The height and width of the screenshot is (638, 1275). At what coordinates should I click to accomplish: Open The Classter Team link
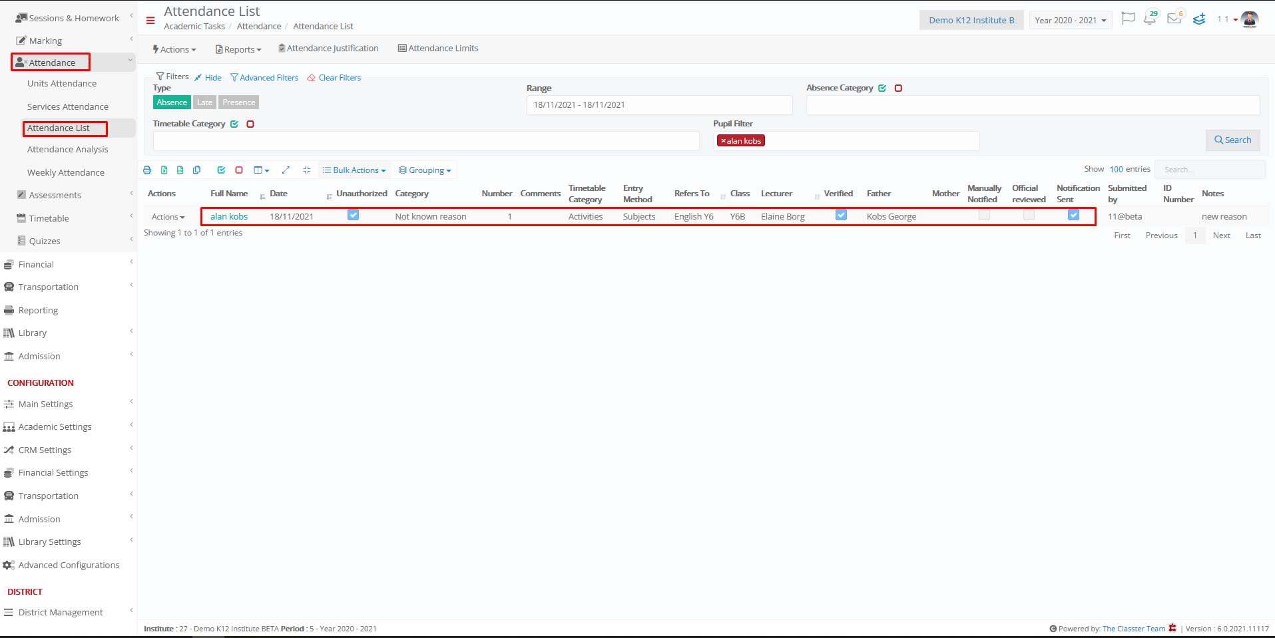pyautogui.click(x=1134, y=629)
